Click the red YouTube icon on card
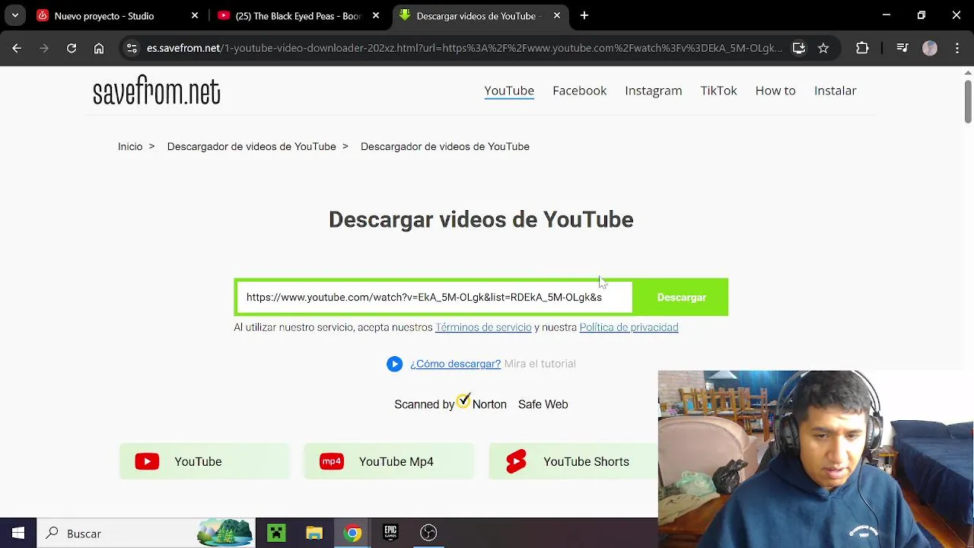974x548 pixels. click(147, 461)
